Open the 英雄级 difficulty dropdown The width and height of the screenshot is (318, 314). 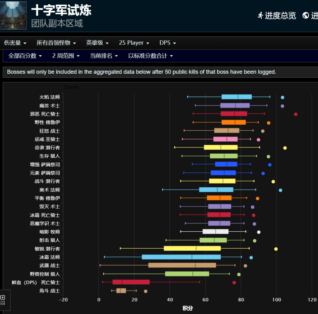[97, 43]
